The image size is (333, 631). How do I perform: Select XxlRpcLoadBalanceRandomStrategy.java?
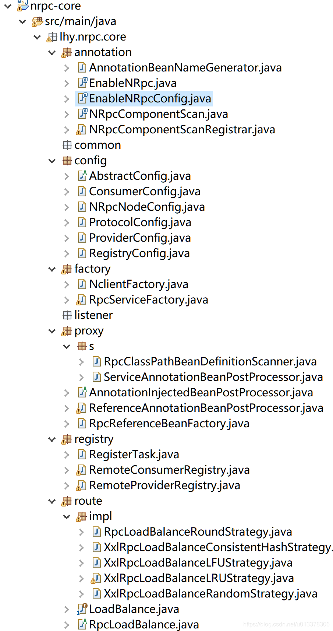coord(210,594)
